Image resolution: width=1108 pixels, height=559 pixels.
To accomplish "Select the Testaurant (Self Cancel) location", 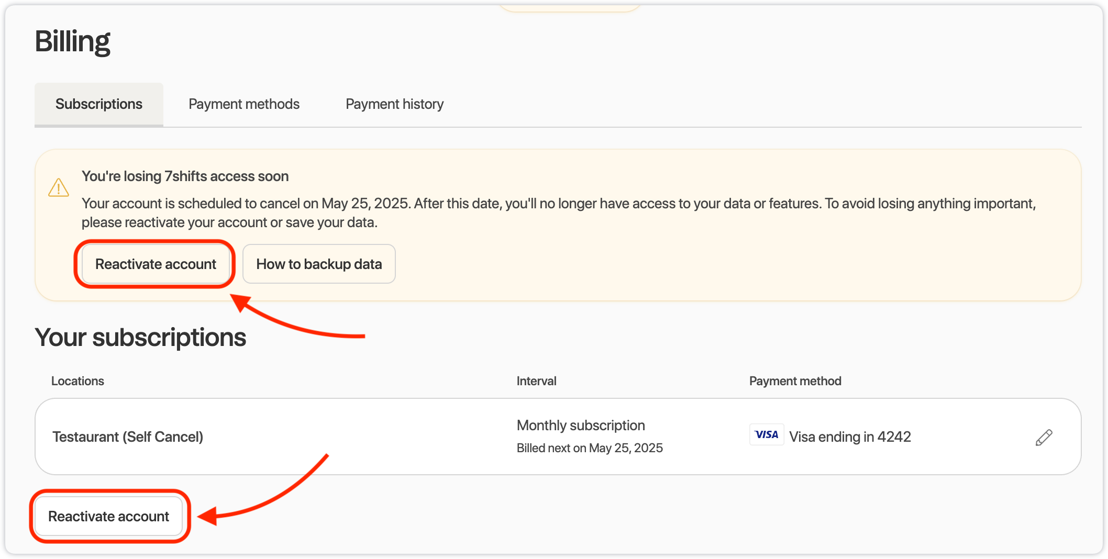I will point(128,437).
